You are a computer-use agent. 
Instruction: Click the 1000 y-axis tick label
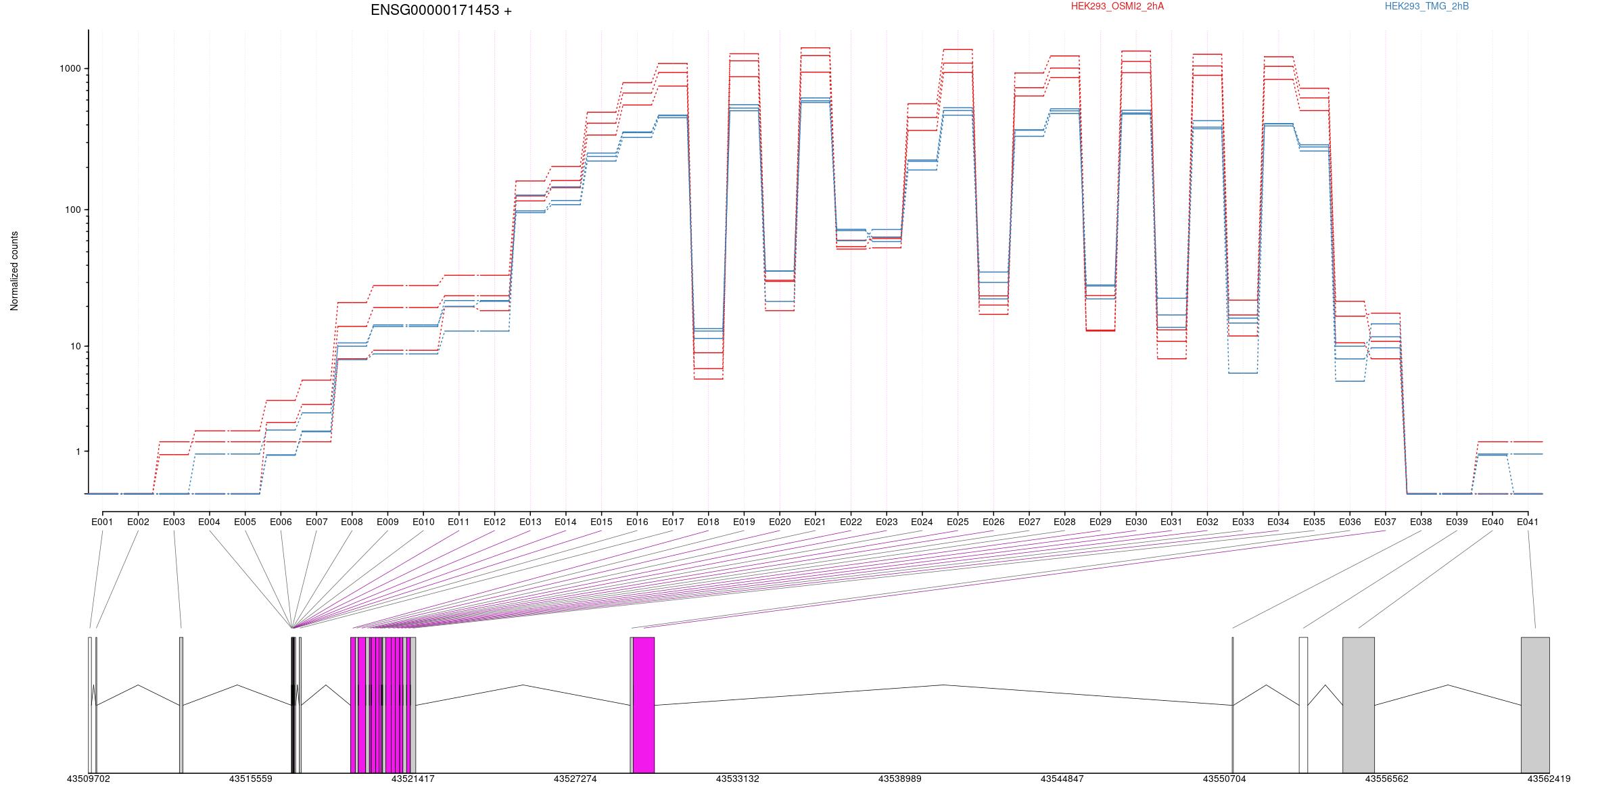click(x=70, y=69)
